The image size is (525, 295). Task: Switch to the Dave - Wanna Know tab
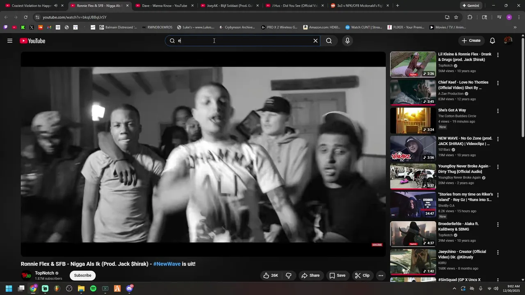click(x=164, y=6)
